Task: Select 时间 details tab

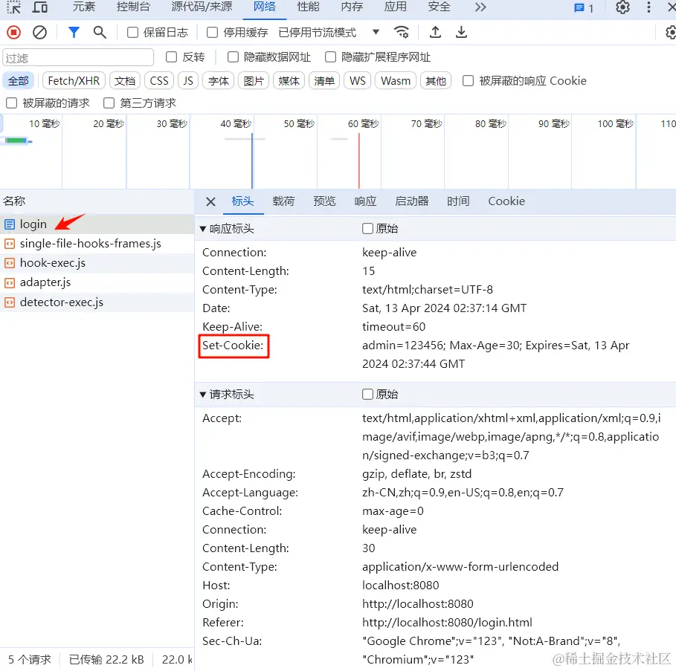Action: (x=458, y=201)
